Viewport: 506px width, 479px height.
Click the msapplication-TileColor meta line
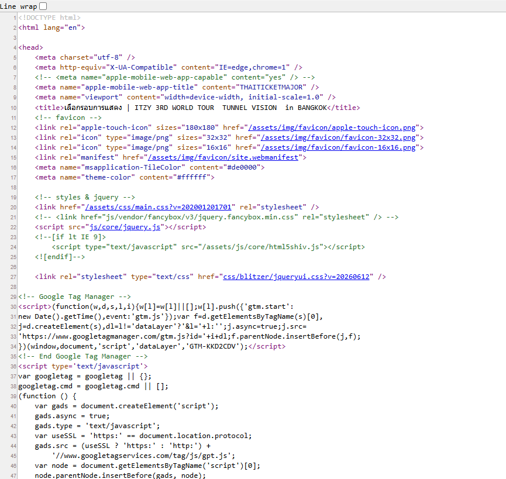tap(150, 167)
